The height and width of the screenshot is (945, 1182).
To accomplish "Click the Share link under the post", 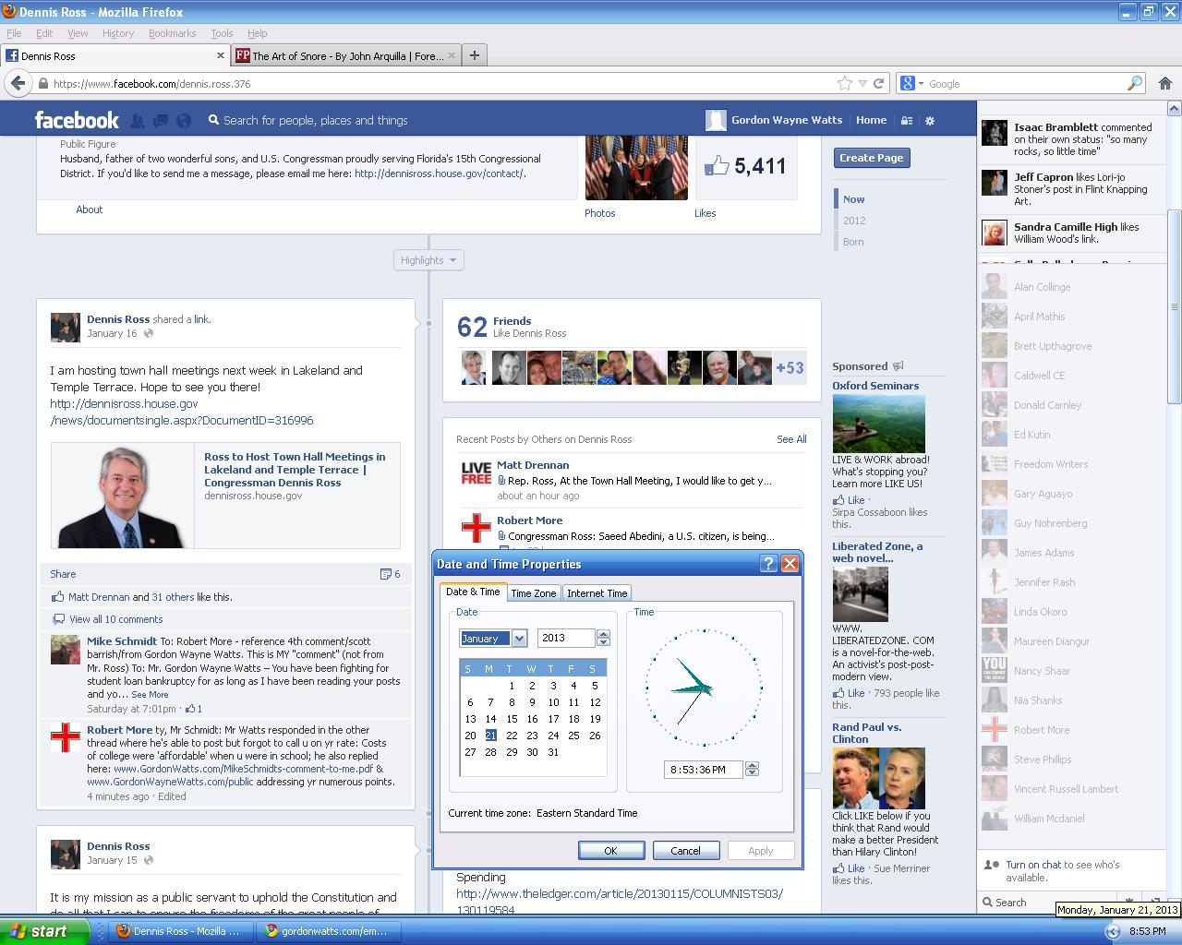I will pos(63,574).
